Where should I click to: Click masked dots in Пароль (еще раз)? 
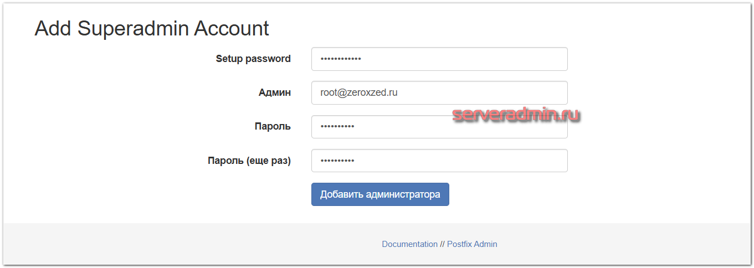[337, 161]
